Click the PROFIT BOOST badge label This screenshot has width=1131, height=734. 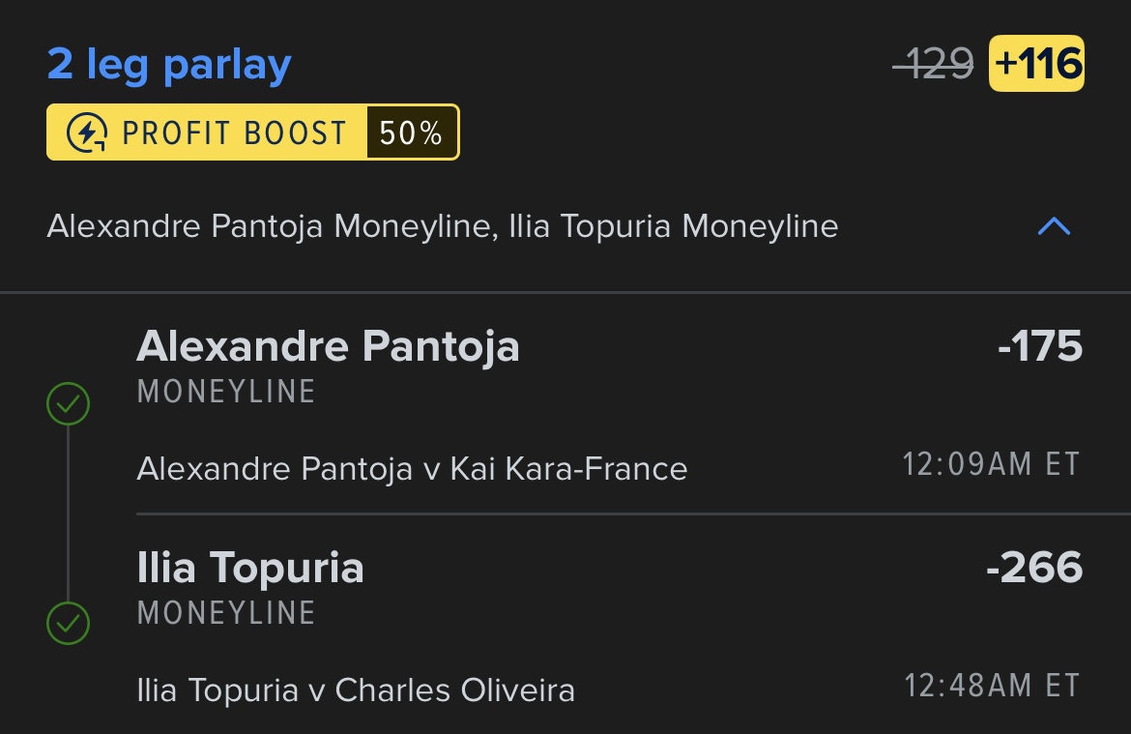pos(235,132)
